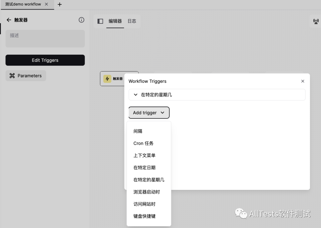Choose 键盘快捷键 trigger option
Screen dimensions: 321x228
[x=144, y=216]
